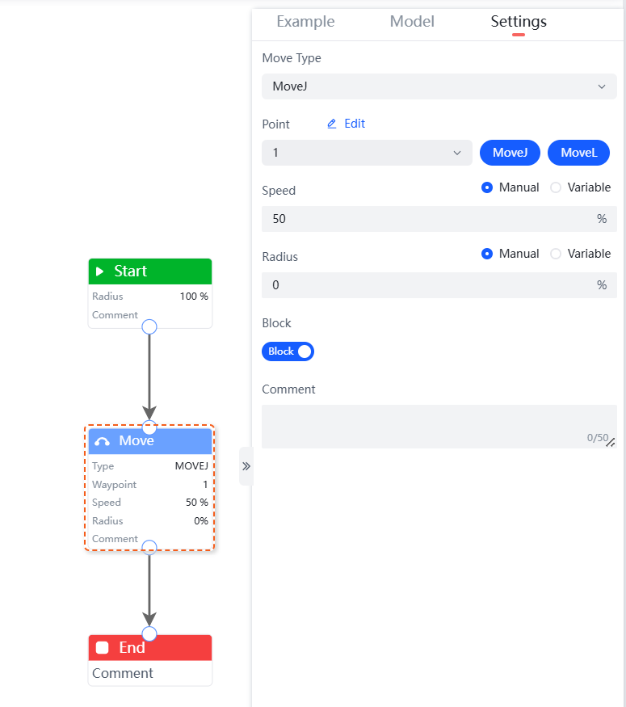Select Manual radio for Speed
Image resolution: width=626 pixels, height=707 pixels.
pos(487,187)
